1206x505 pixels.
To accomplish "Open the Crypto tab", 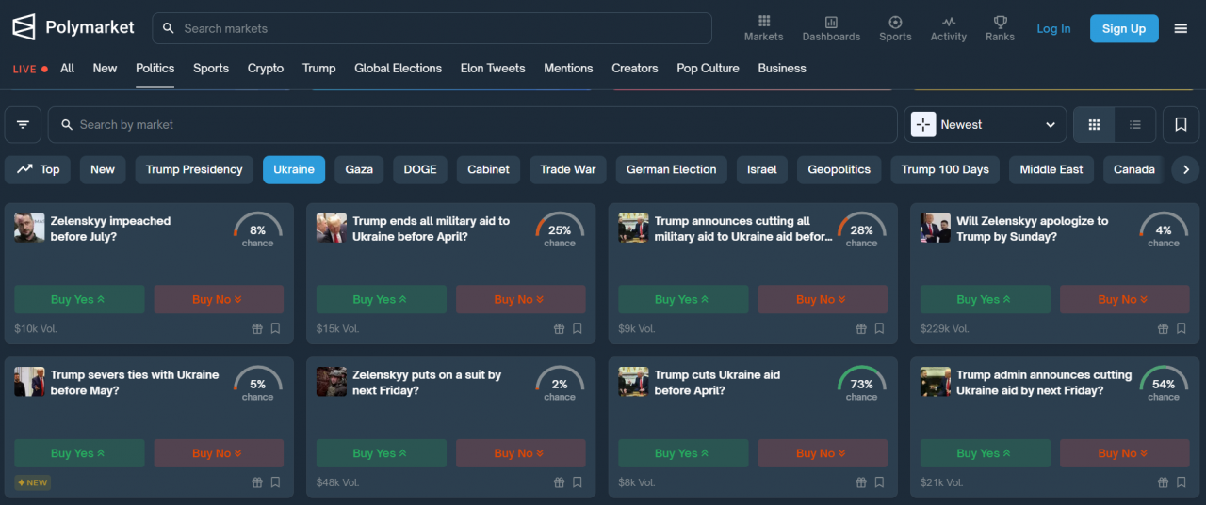I will click(x=266, y=68).
